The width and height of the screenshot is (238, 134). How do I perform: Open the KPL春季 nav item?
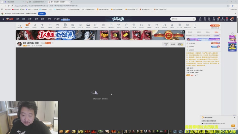click(57, 19)
